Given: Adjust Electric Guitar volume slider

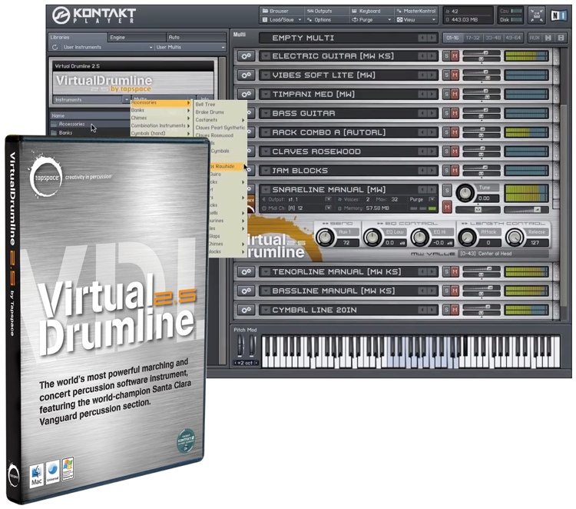Looking at the screenshot, I should 482,53.
